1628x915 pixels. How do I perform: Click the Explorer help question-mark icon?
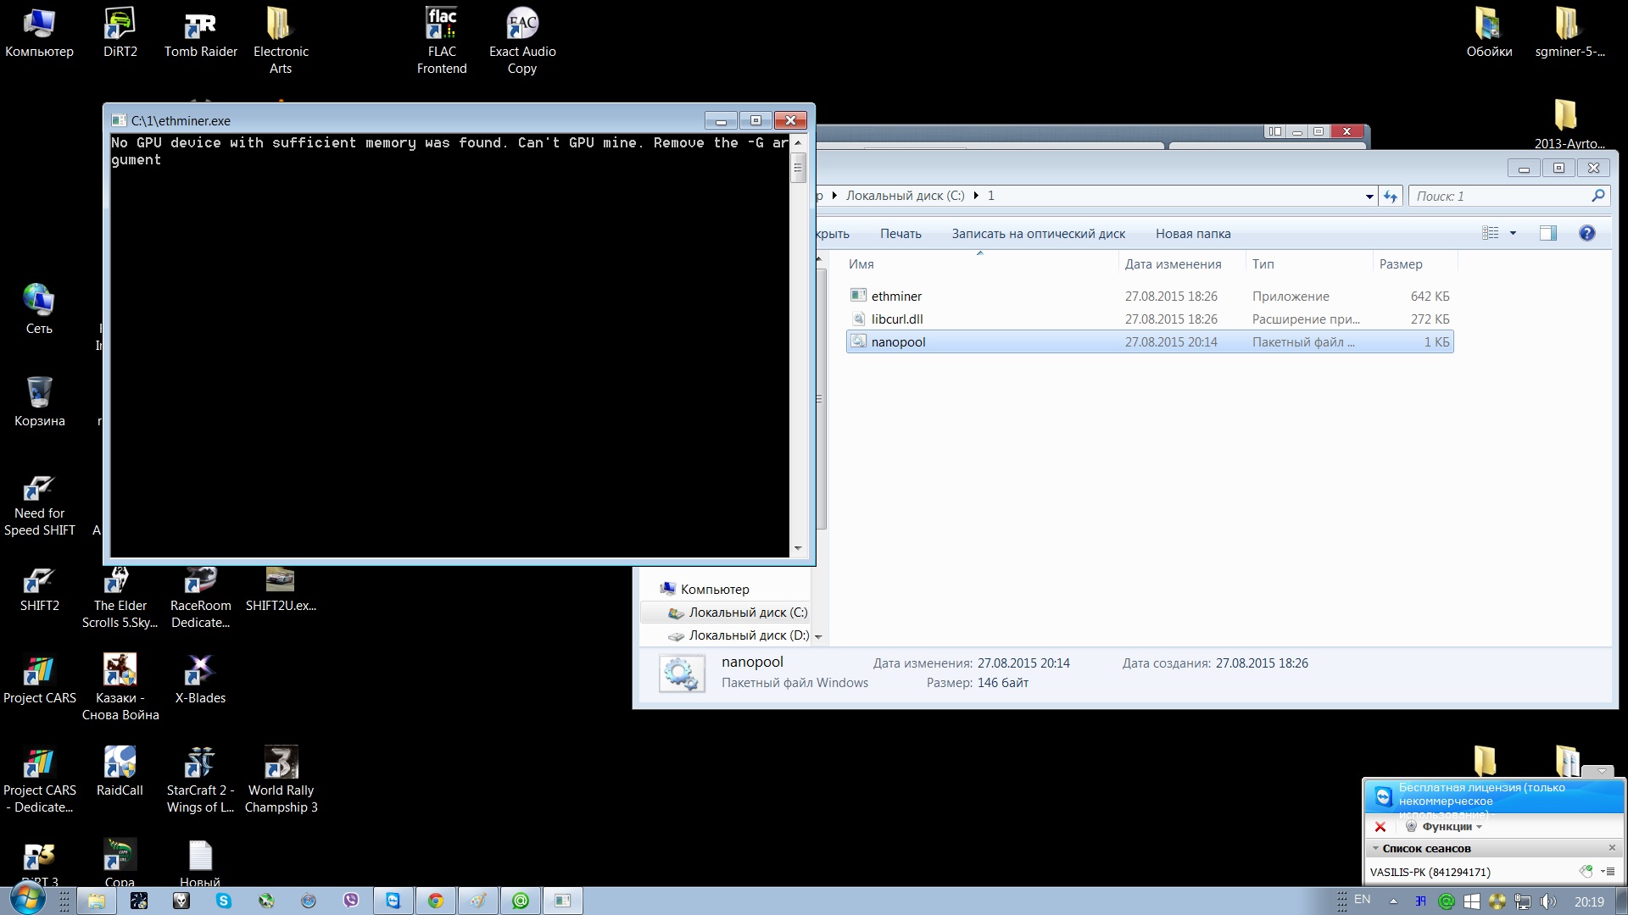(1587, 233)
